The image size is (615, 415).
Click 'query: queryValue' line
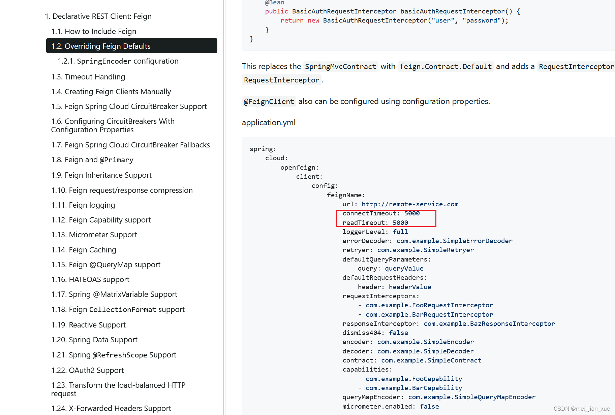tap(391, 269)
